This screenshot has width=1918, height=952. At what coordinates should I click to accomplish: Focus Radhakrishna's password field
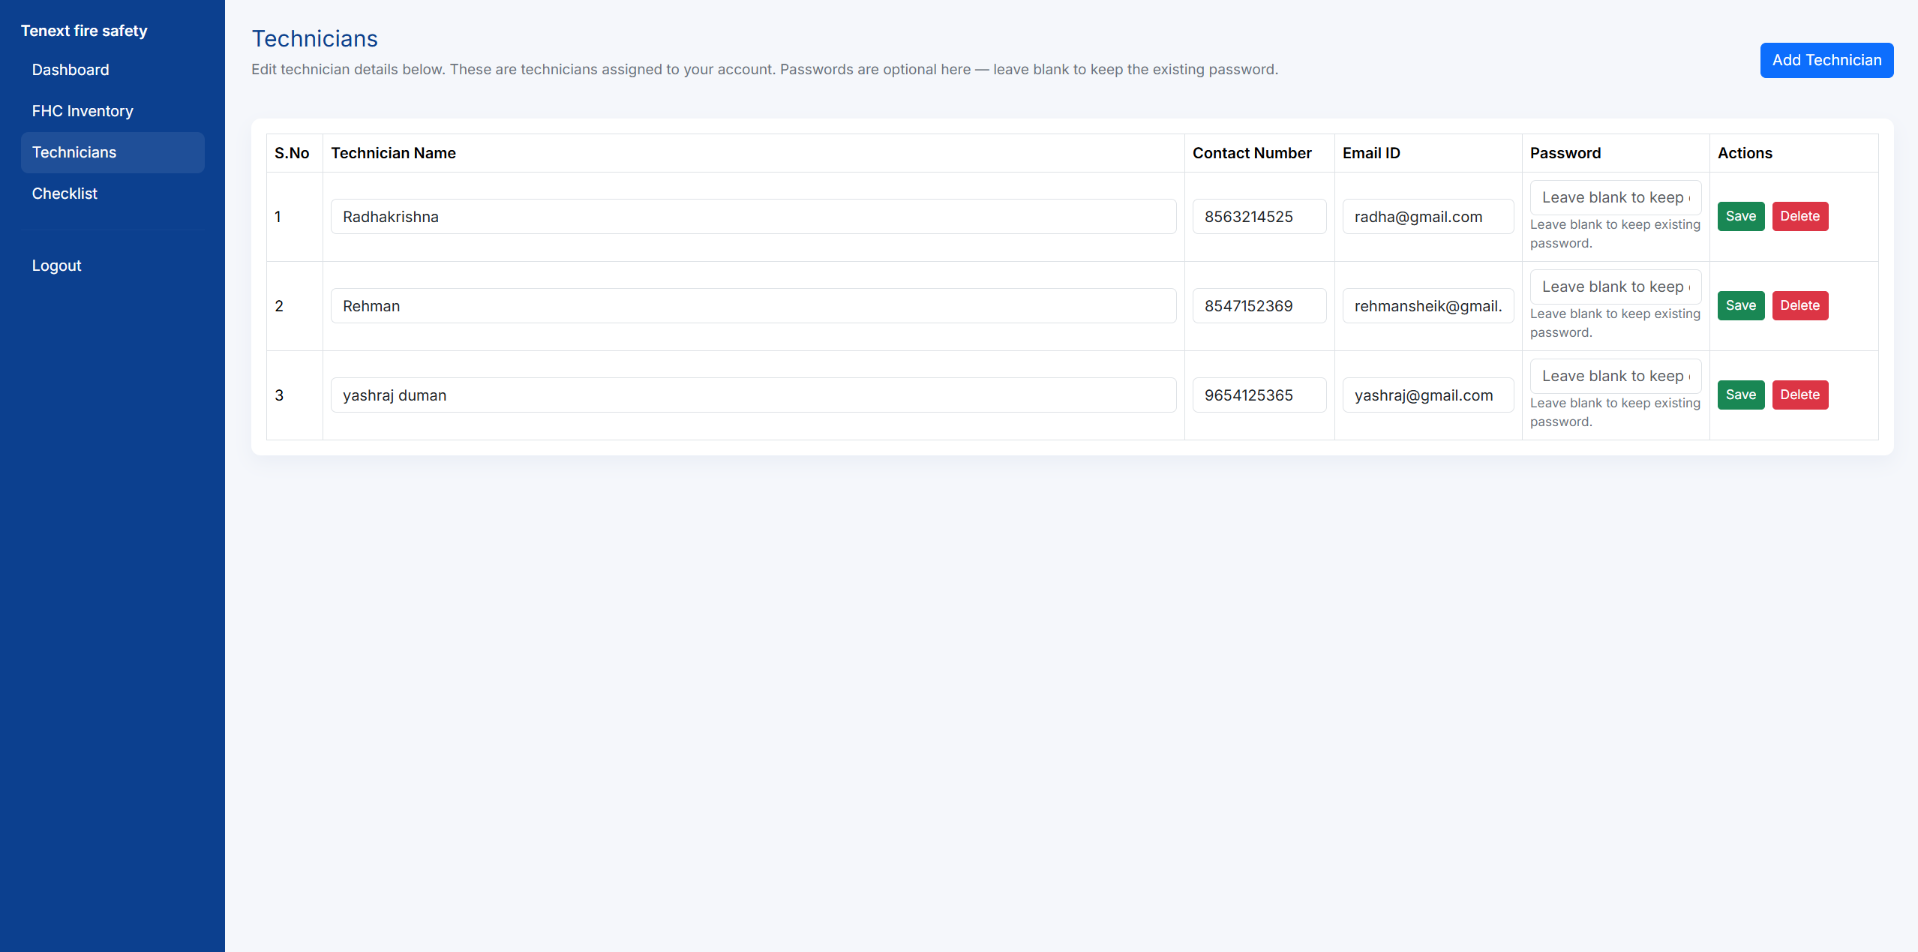(1615, 197)
